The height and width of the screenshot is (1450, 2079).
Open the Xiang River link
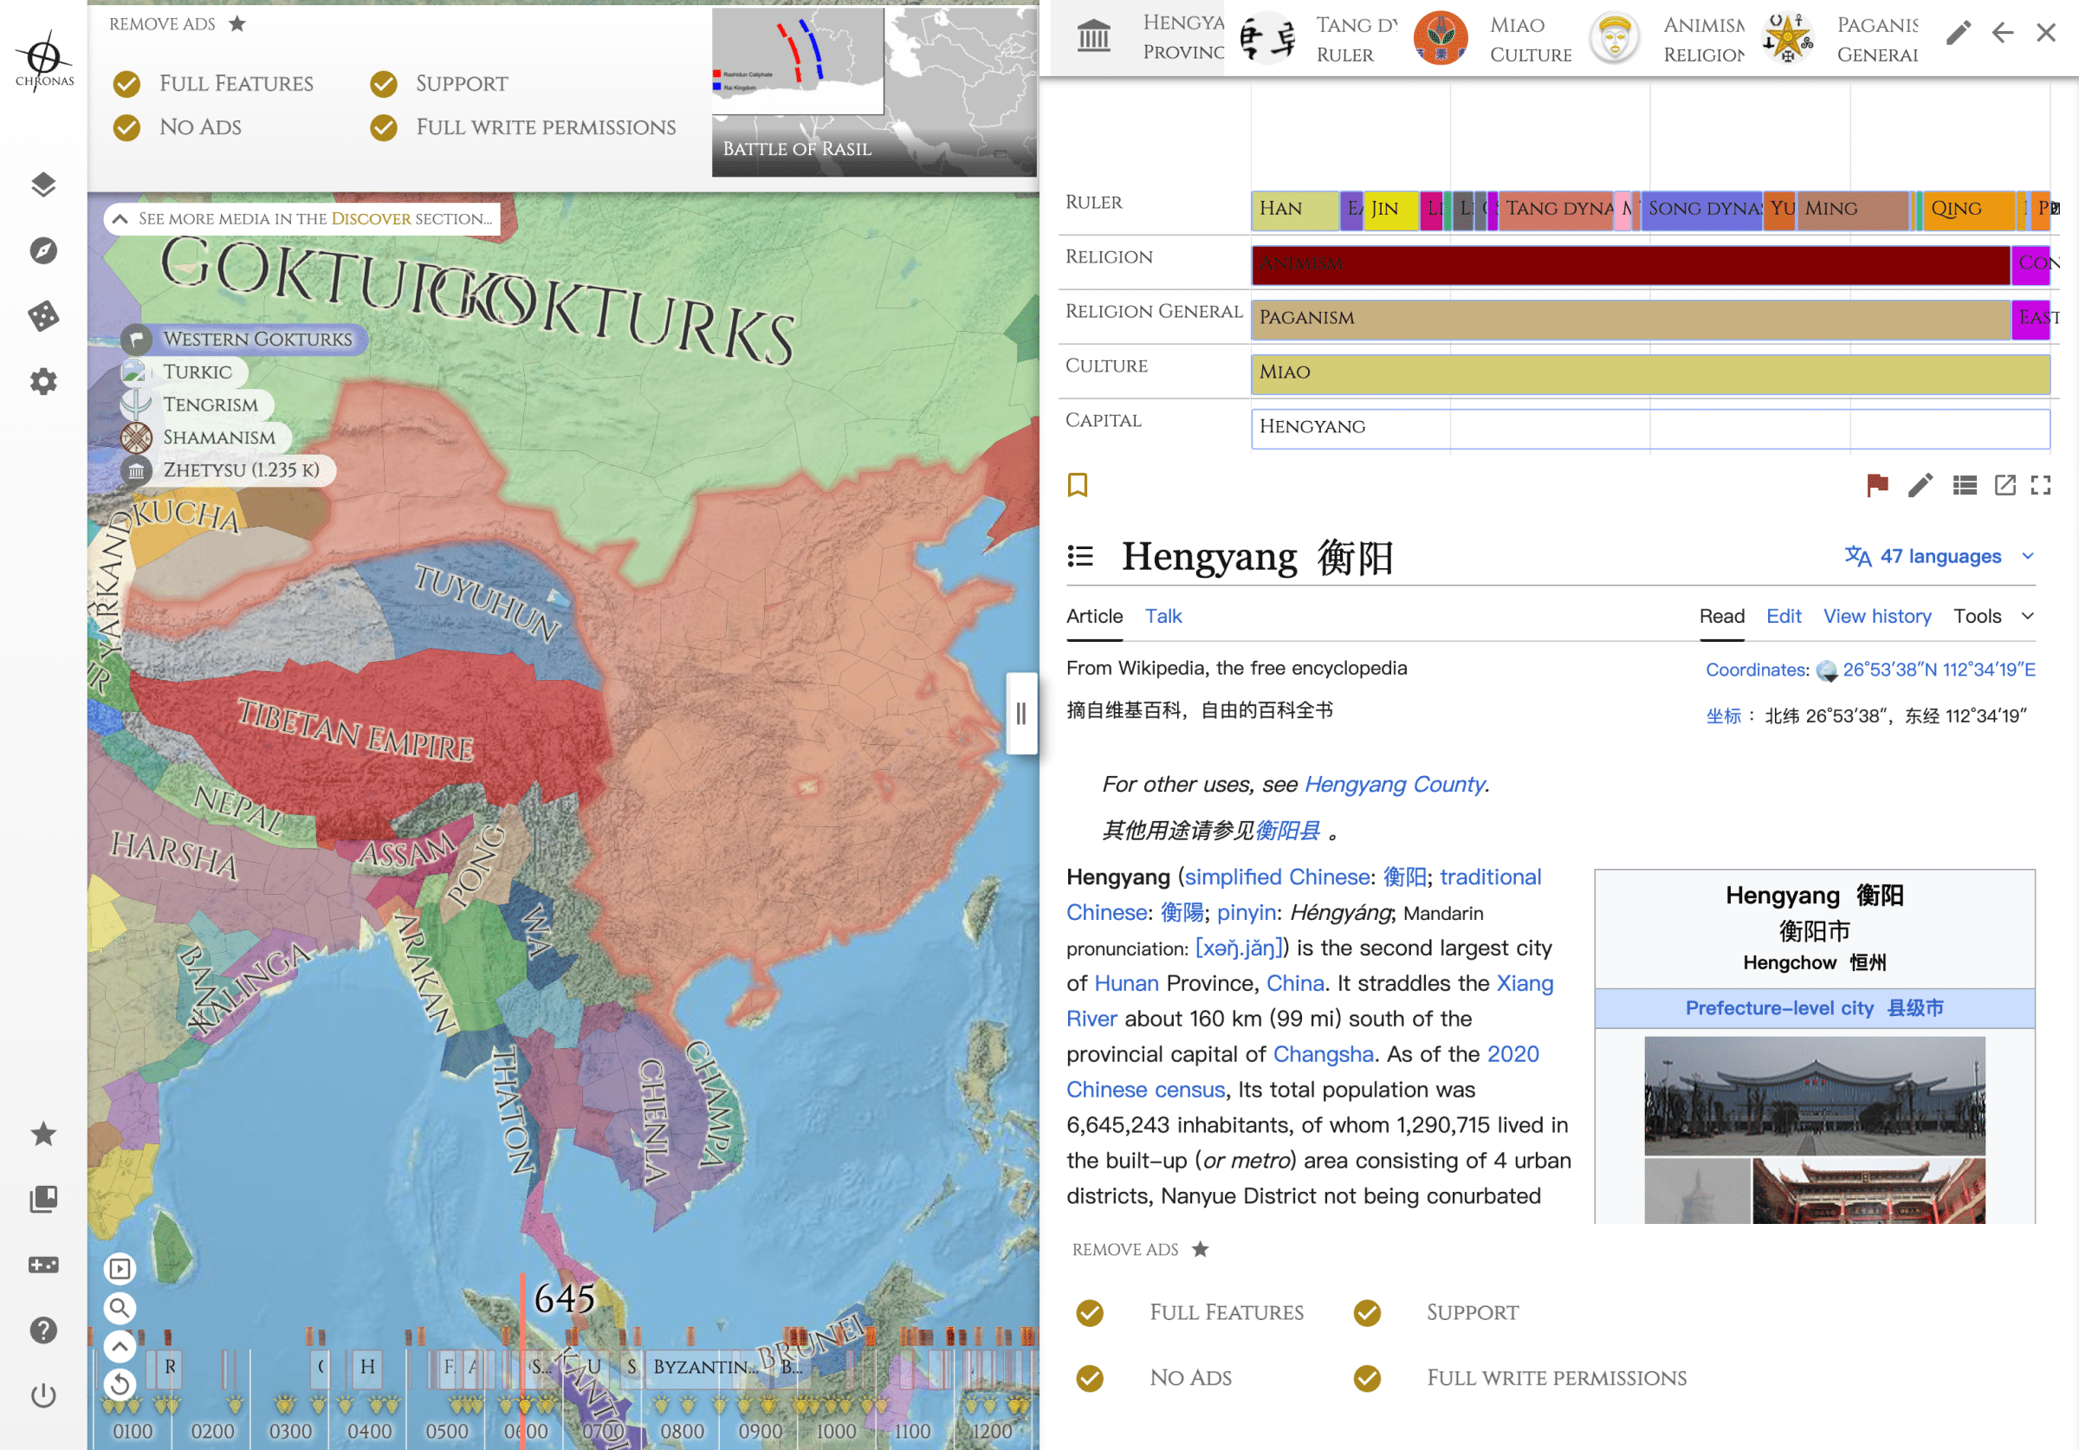(1524, 982)
